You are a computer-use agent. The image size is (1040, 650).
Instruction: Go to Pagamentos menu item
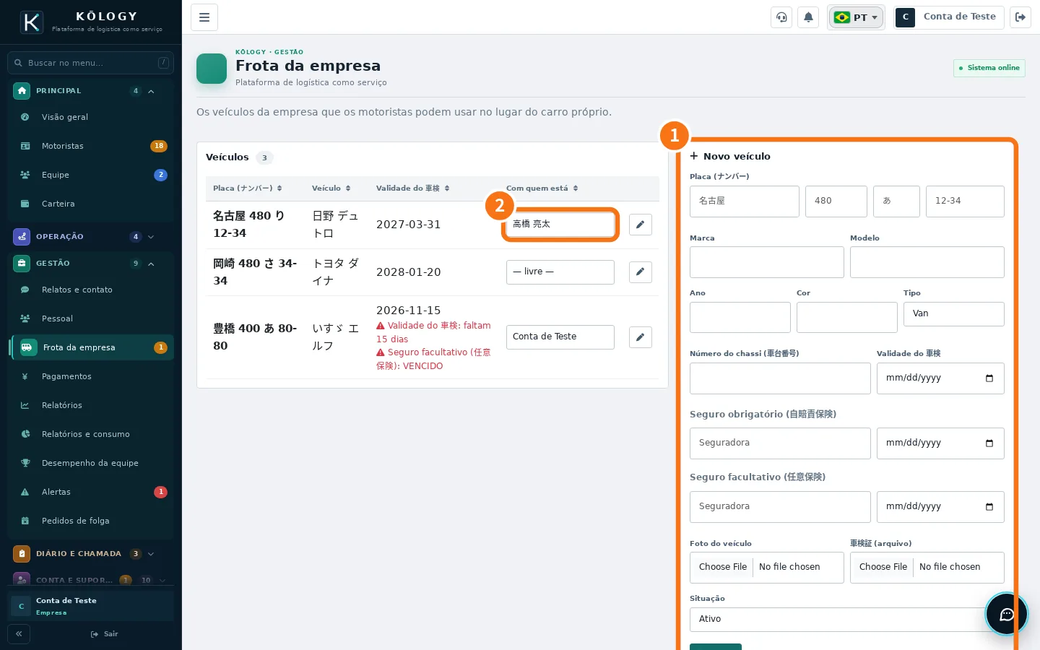(91, 376)
